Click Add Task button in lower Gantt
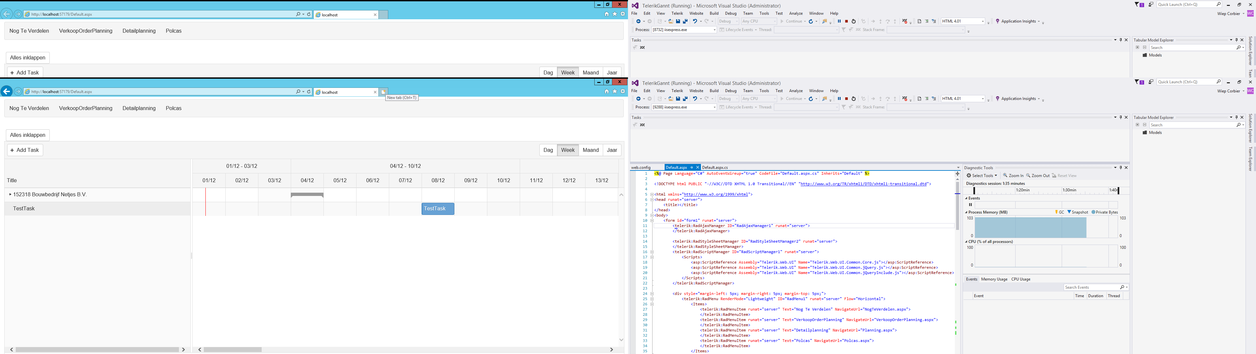This screenshot has height=354, width=1256. 25,150
